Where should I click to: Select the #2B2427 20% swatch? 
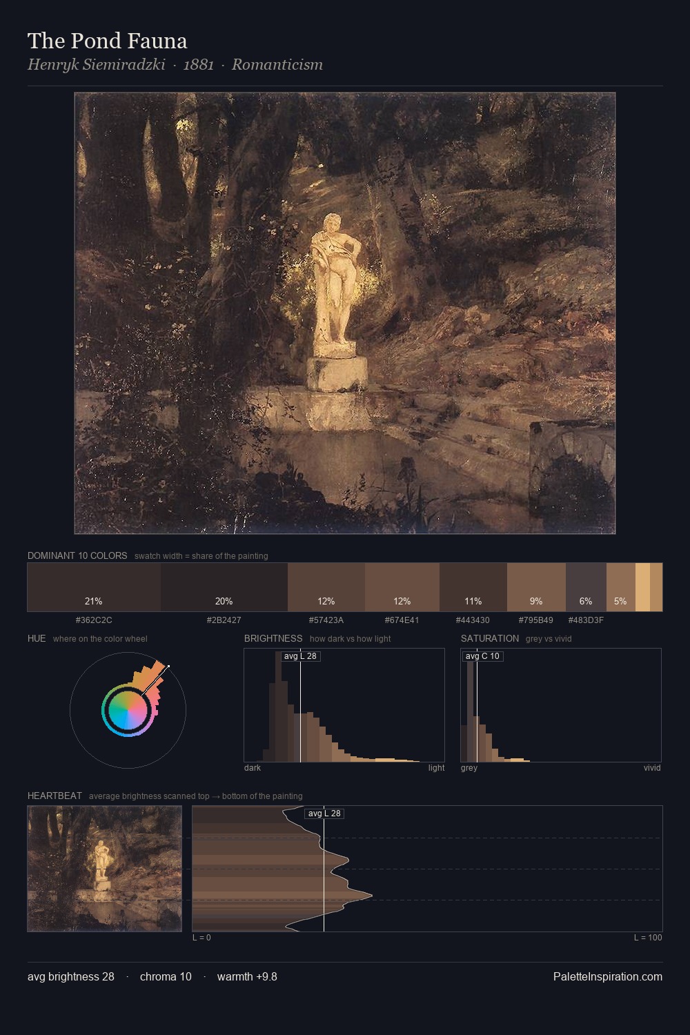(224, 587)
